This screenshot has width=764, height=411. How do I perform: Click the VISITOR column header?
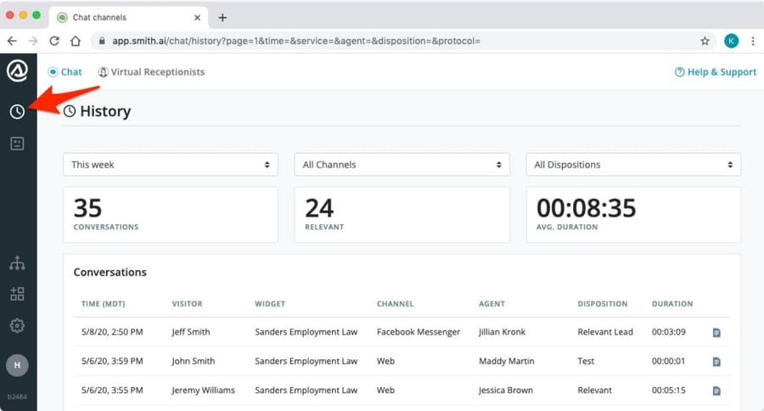[x=187, y=304]
